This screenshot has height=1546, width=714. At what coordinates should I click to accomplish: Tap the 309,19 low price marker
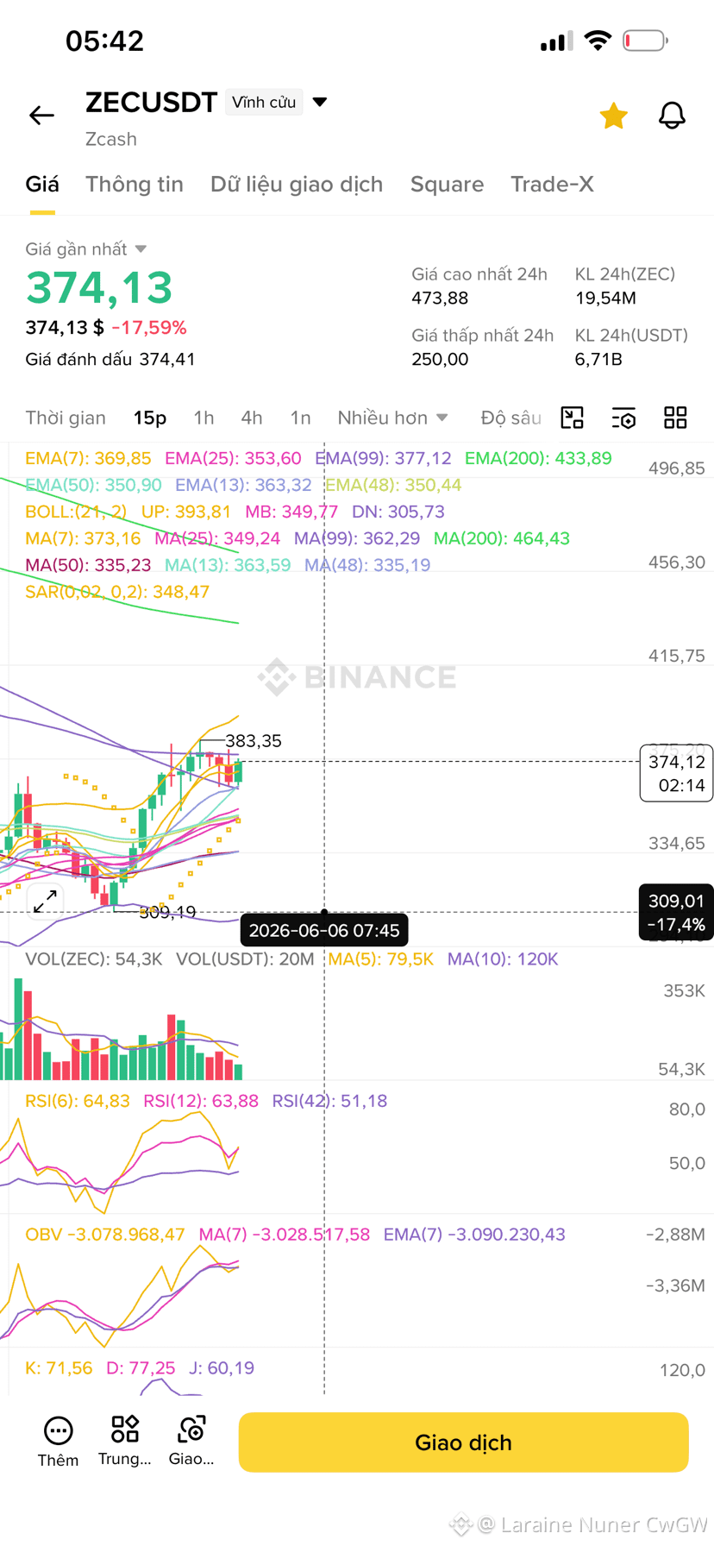click(167, 912)
